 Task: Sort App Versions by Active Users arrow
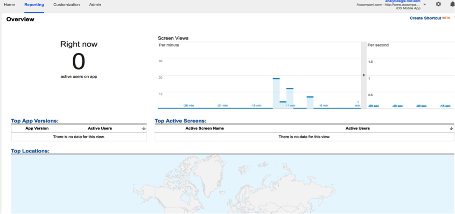tap(144, 128)
